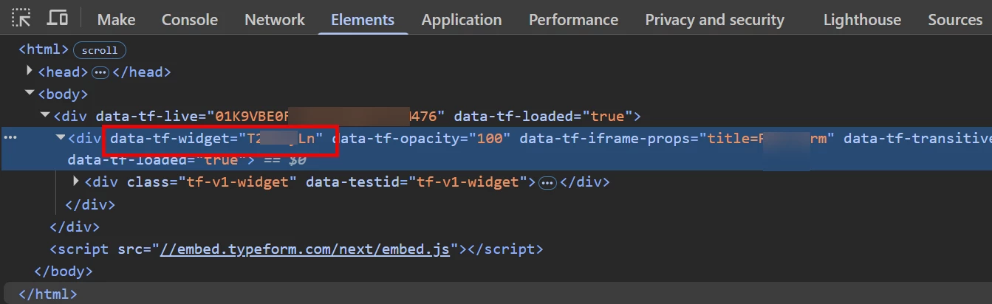Viewport: 992px width, 304px height.
Task: Toggle the device toolbar icon
Action: tap(58, 18)
